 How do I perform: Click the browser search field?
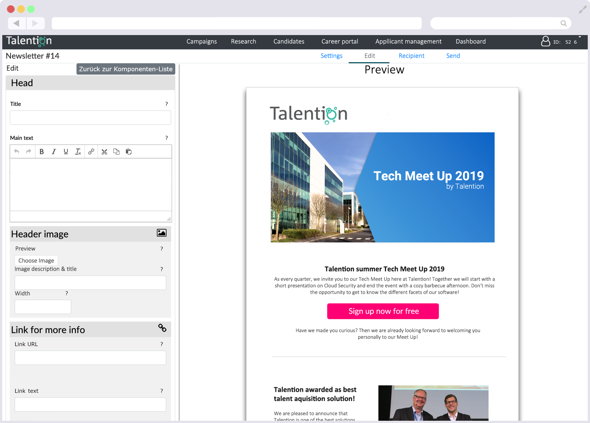[x=501, y=23]
